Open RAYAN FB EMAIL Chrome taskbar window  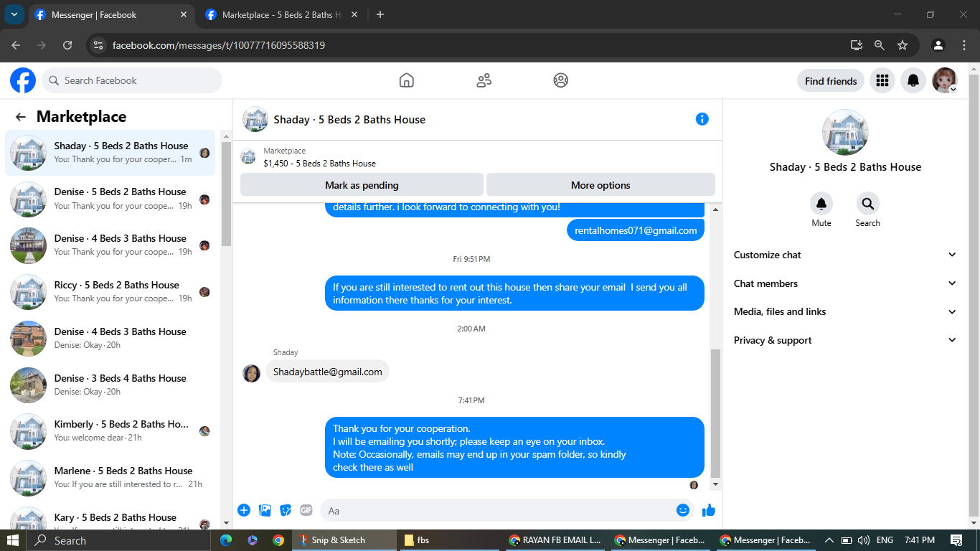point(554,540)
